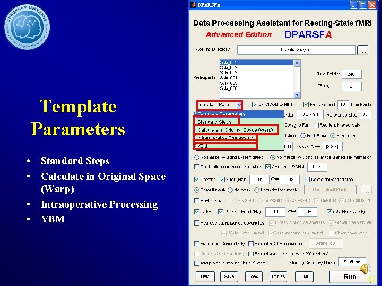
Task: Click the Working Directory path field
Action: tap(296, 50)
